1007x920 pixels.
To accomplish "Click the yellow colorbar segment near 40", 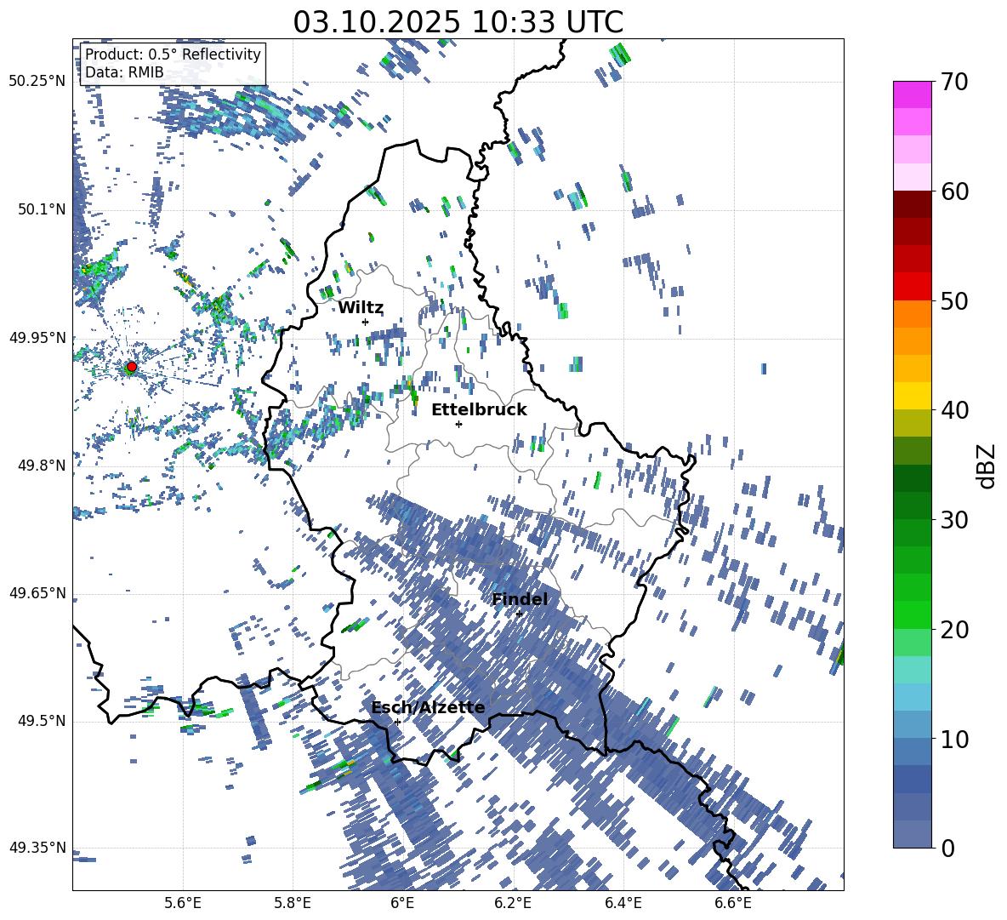I will point(912,396).
